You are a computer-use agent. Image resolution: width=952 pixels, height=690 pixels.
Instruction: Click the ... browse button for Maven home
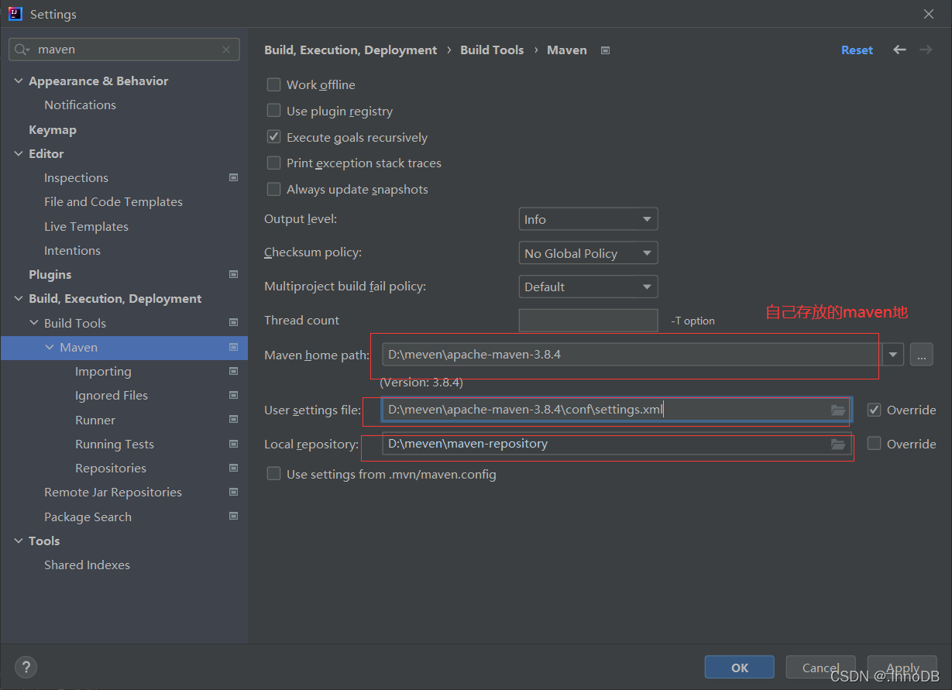coord(921,355)
